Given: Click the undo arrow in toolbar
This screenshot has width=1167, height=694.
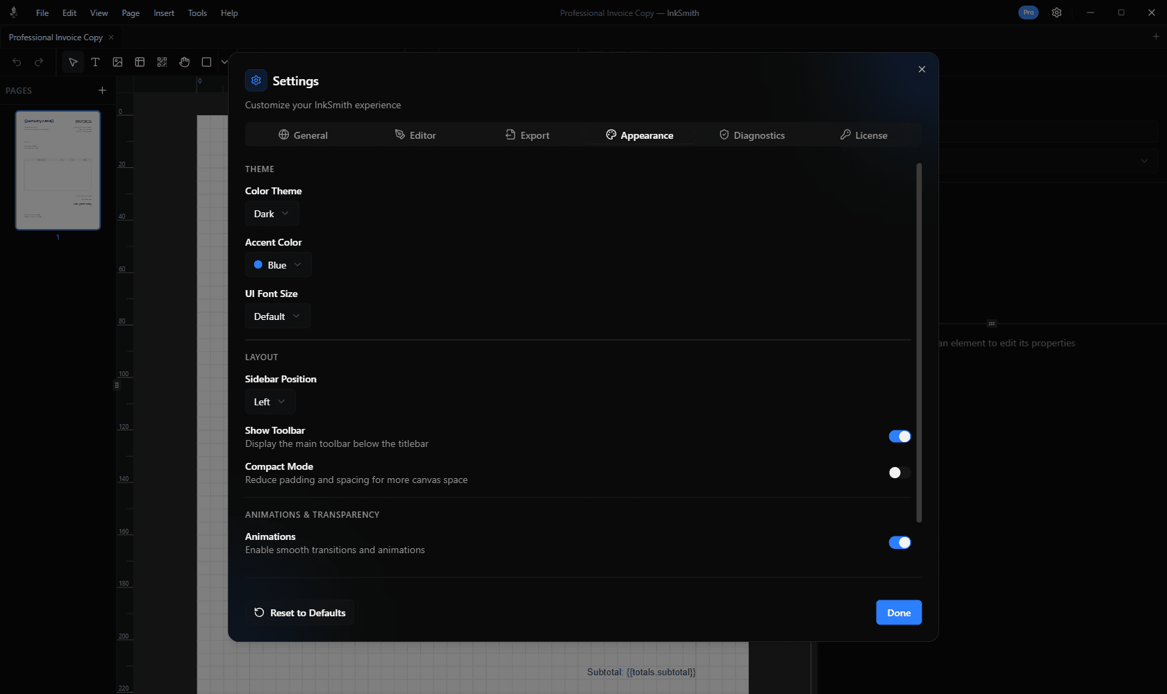Looking at the screenshot, I should (17, 62).
